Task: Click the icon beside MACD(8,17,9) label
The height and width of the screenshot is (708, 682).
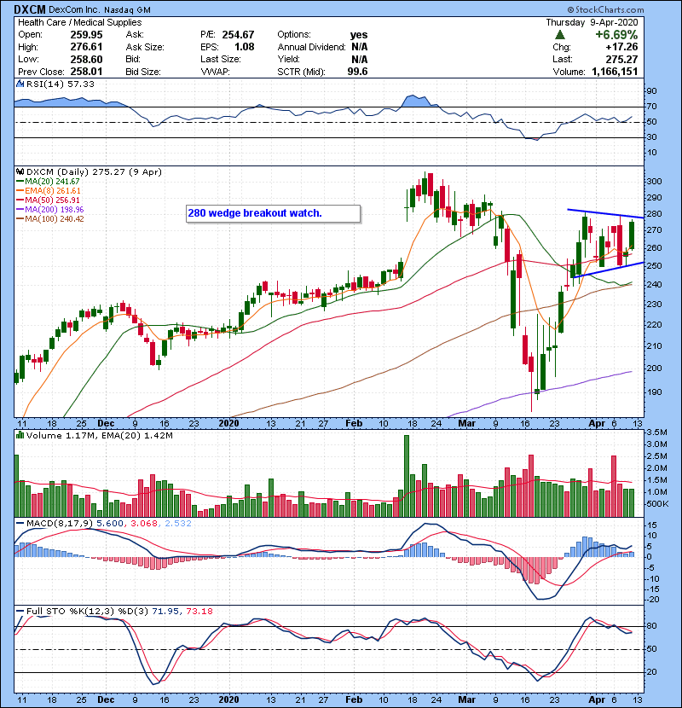Action: 19,521
